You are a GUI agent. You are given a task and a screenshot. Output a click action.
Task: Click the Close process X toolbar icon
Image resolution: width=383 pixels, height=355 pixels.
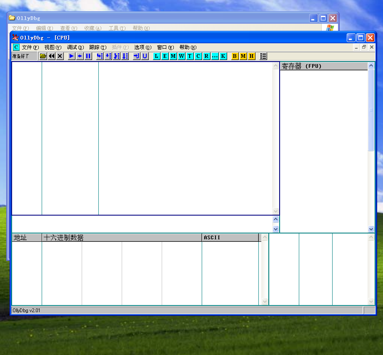[60, 56]
